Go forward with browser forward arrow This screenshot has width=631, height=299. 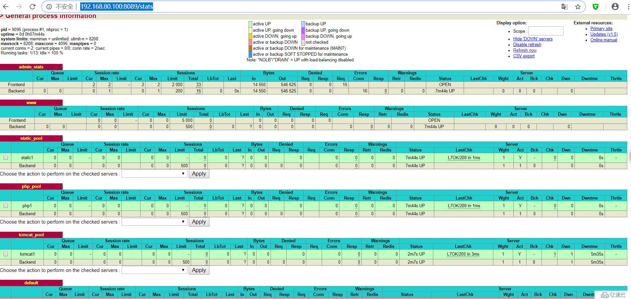click(x=19, y=7)
